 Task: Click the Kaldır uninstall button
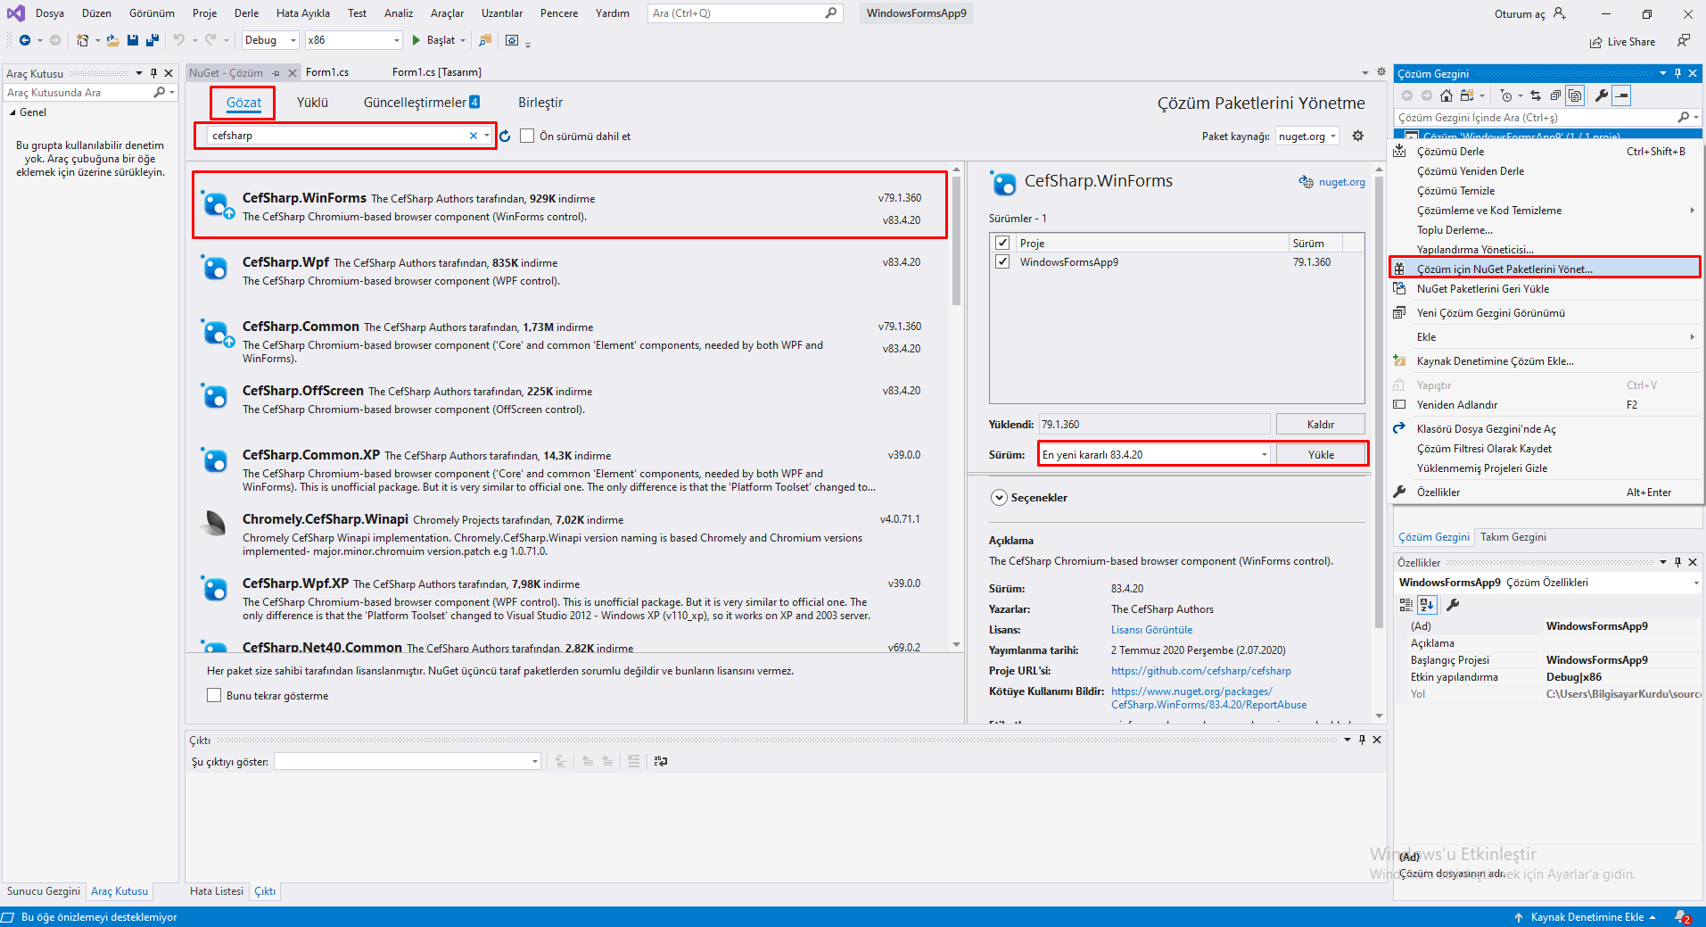click(x=1321, y=424)
